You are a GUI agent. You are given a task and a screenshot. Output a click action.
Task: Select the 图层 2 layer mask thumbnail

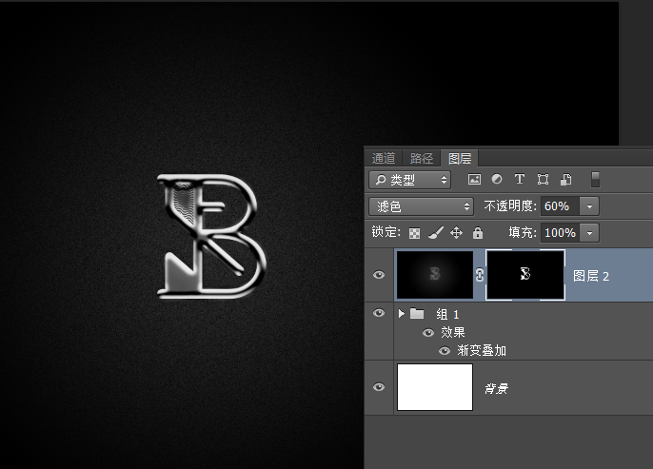tap(525, 275)
